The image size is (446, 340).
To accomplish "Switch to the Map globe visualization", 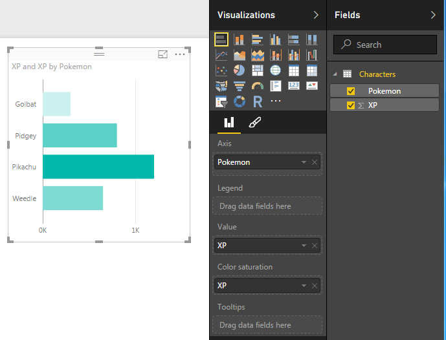I will [x=276, y=70].
